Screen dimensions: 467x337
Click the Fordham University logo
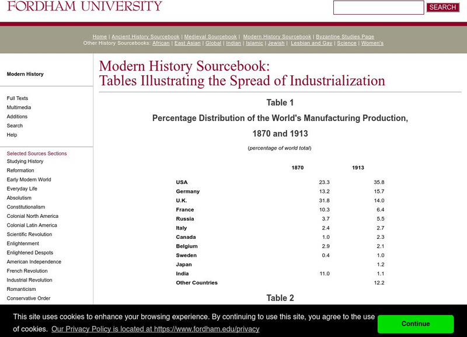click(82, 7)
